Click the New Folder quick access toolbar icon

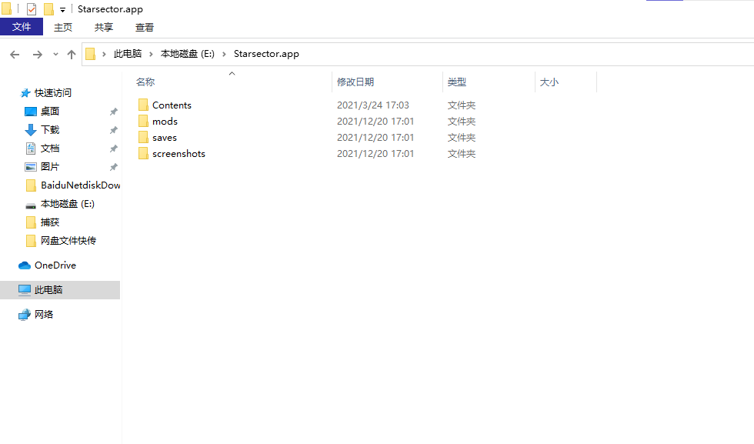click(49, 8)
